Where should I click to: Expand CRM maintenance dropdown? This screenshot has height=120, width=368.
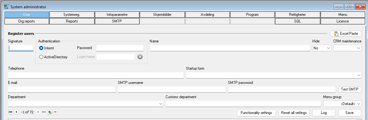(x=347, y=48)
